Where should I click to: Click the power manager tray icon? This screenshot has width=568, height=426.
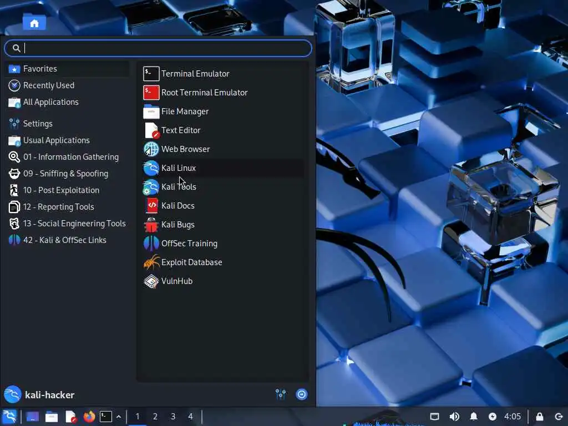click(x=493, y=417)
